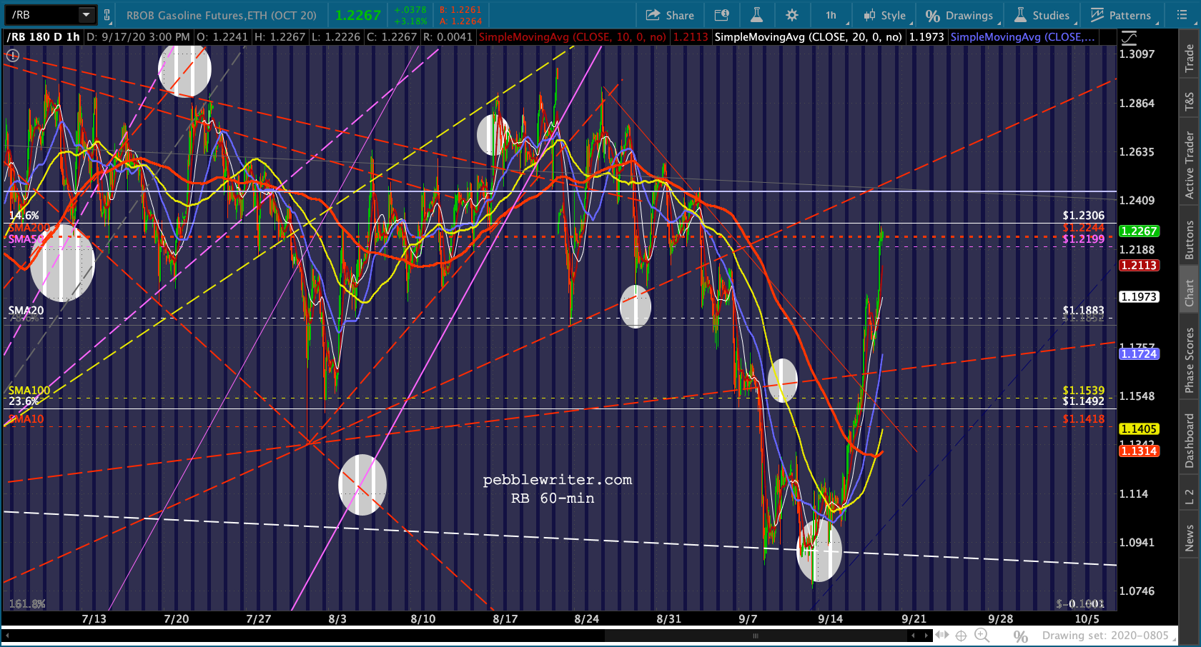1201x647 pixels.
Task: Click the list menu icon at top right
Action: 1182,15
